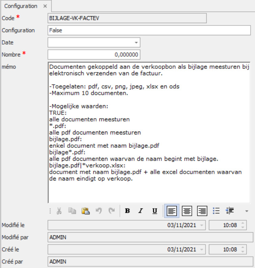Open the Modifié le date dropdown

coord(202,225)
